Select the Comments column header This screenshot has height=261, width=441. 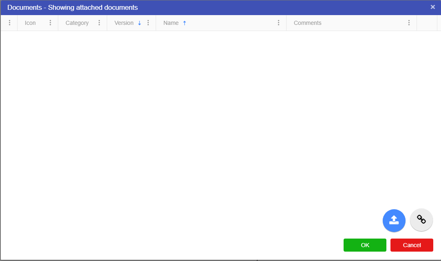(x=307, y=23)
